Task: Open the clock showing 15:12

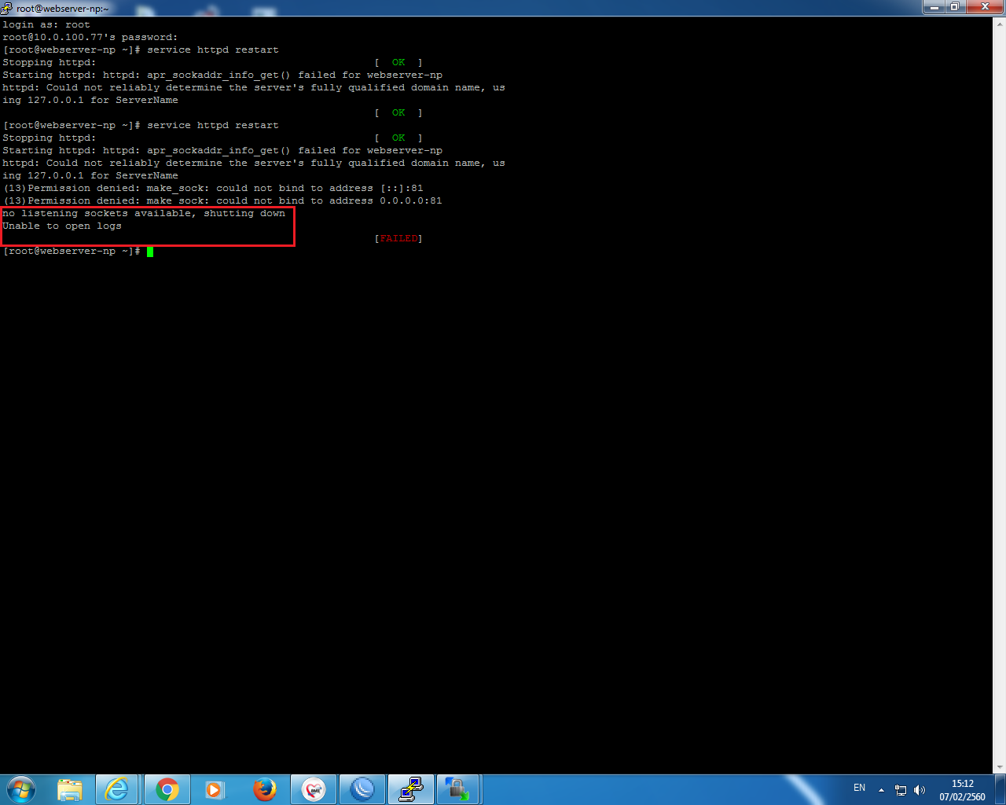Action: [962, 790]
